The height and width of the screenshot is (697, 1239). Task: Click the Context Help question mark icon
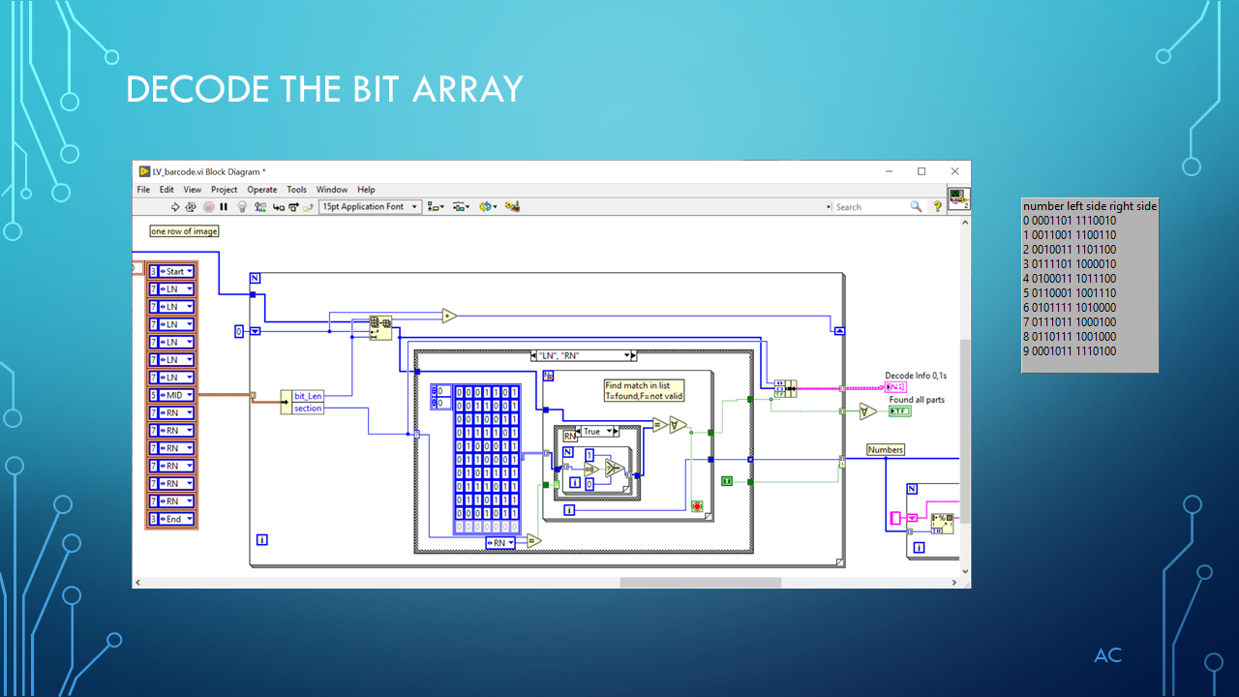tap(936, 206)
